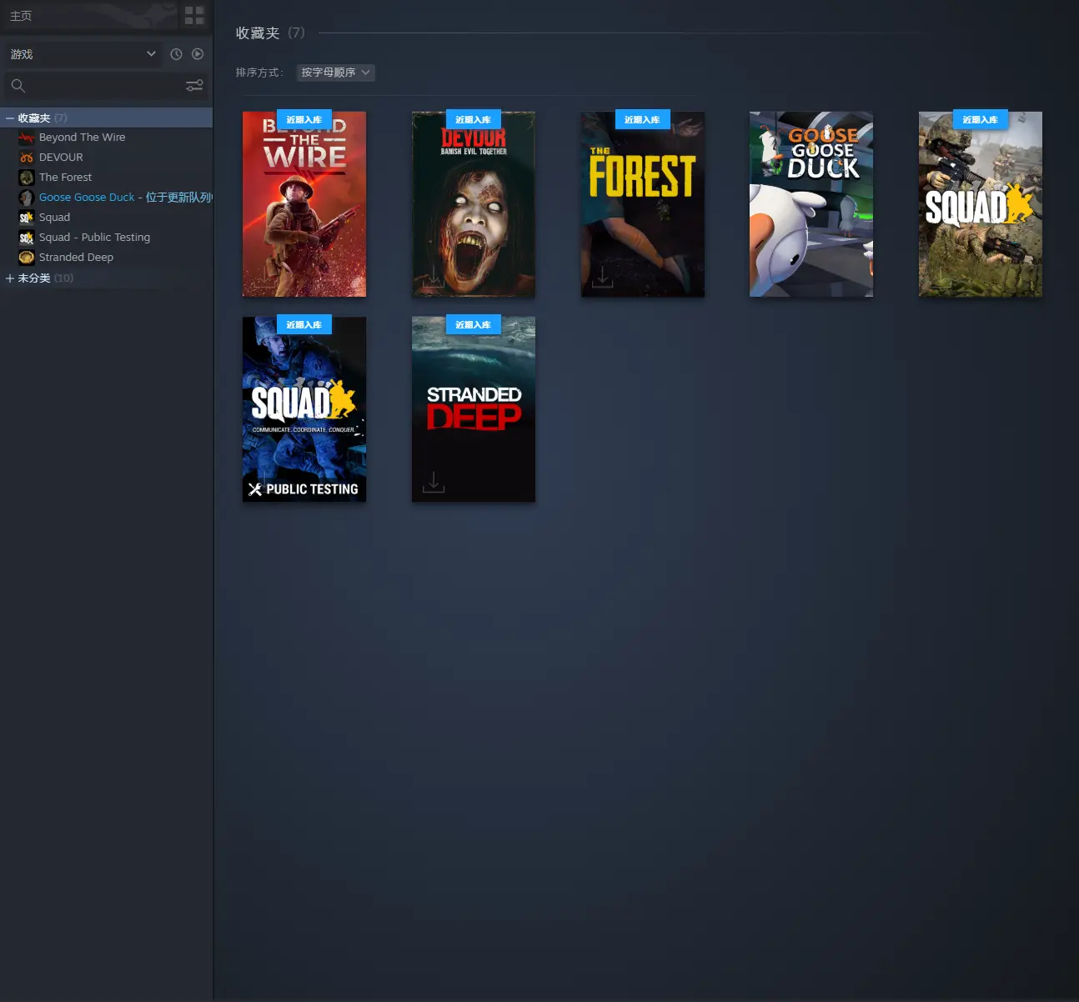This screenshot has width=1079, height=1002.
Task: Click the library search input field
Action: [x=104, y=85]
